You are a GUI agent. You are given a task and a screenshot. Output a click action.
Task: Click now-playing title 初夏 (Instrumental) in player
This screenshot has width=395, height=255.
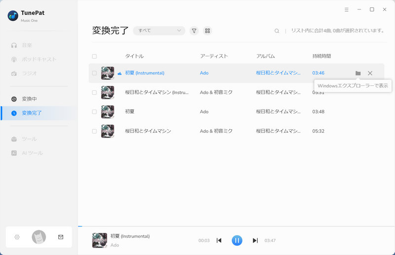coord(130,236)
